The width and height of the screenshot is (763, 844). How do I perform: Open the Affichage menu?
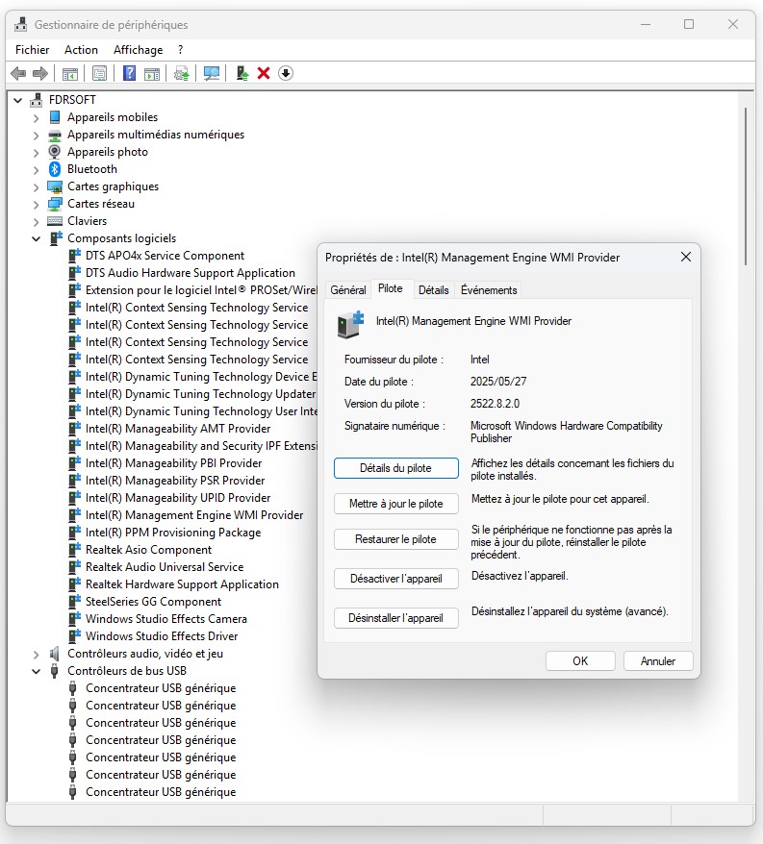pyautogui.click(x=138, y=50)
